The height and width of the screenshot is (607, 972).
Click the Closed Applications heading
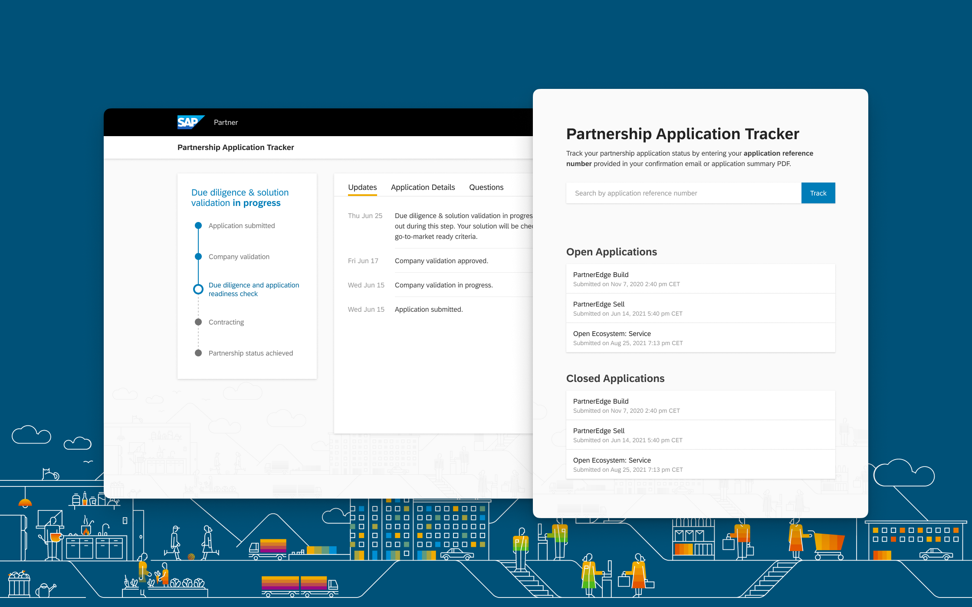[x=615, y=379]
